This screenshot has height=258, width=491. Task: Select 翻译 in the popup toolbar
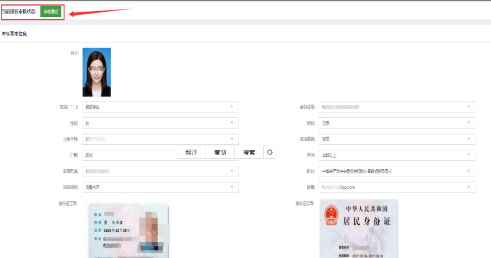tap(191, 152)
